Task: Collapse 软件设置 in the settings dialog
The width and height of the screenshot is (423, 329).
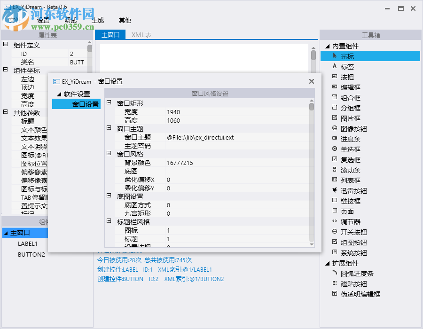Action: [59, 94]
